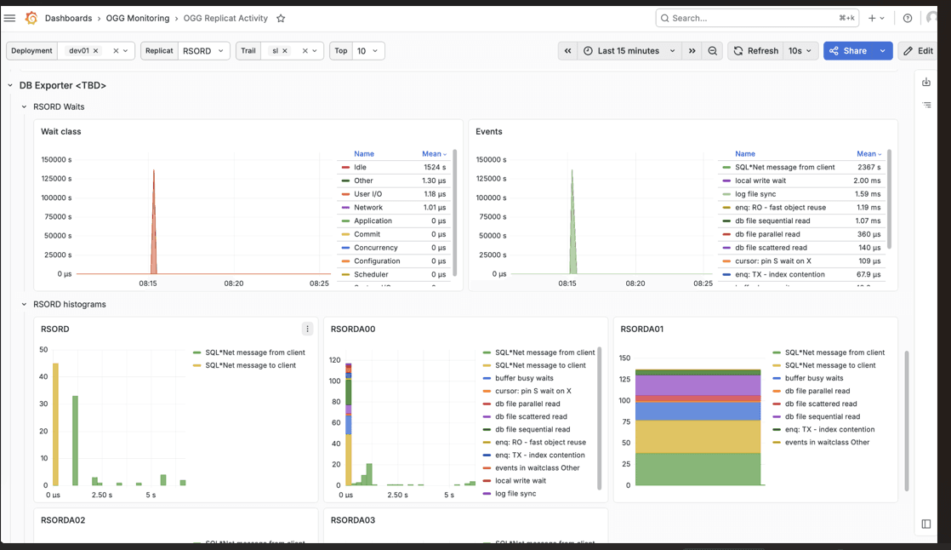Clear all Deployment selections
The height and width of the screenshot is (550, 951).
click(x=116, y=51)
